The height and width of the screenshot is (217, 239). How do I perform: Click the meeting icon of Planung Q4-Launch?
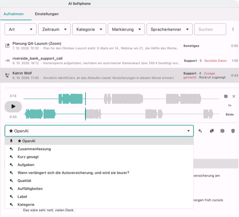[x=7, y=46]
